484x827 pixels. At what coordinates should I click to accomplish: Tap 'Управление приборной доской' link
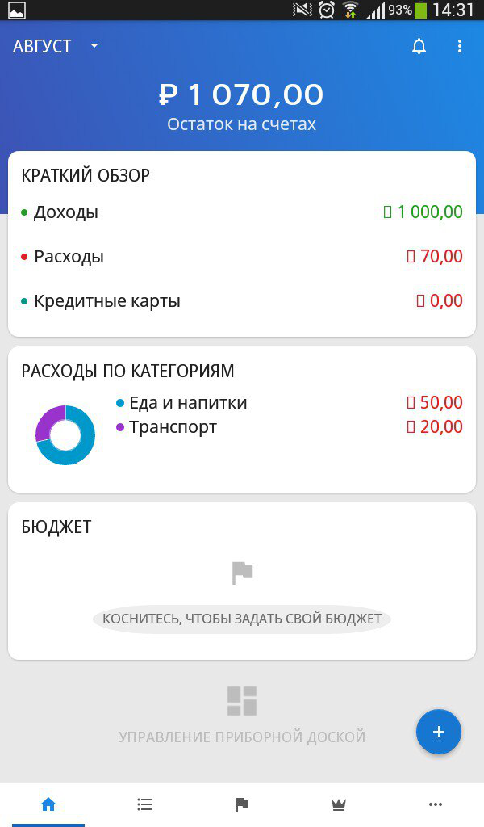(x=242, y=737)
